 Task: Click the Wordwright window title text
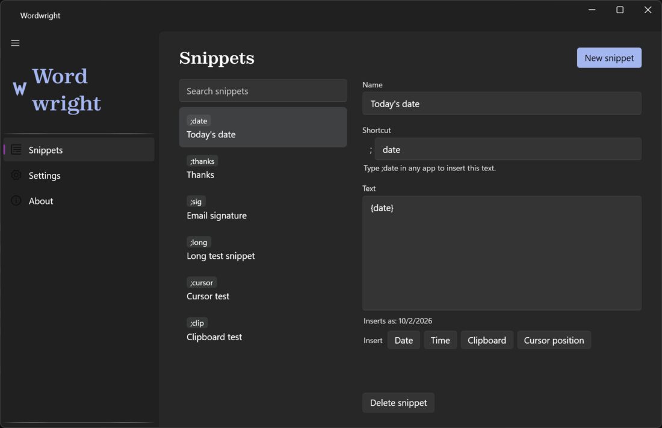tap(40, 16)
